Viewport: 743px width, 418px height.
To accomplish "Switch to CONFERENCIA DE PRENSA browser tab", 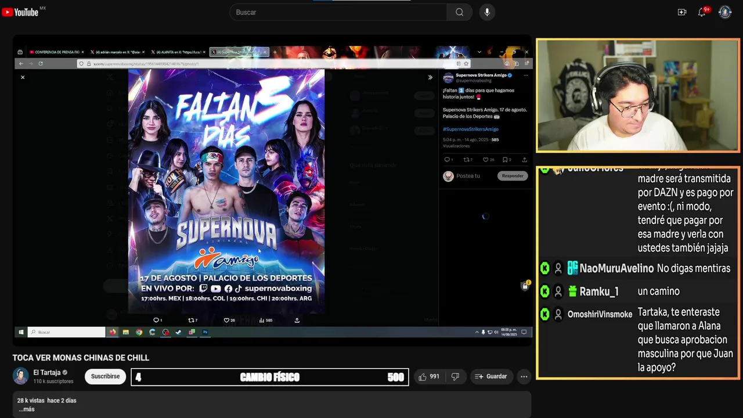I will (56, 52).
